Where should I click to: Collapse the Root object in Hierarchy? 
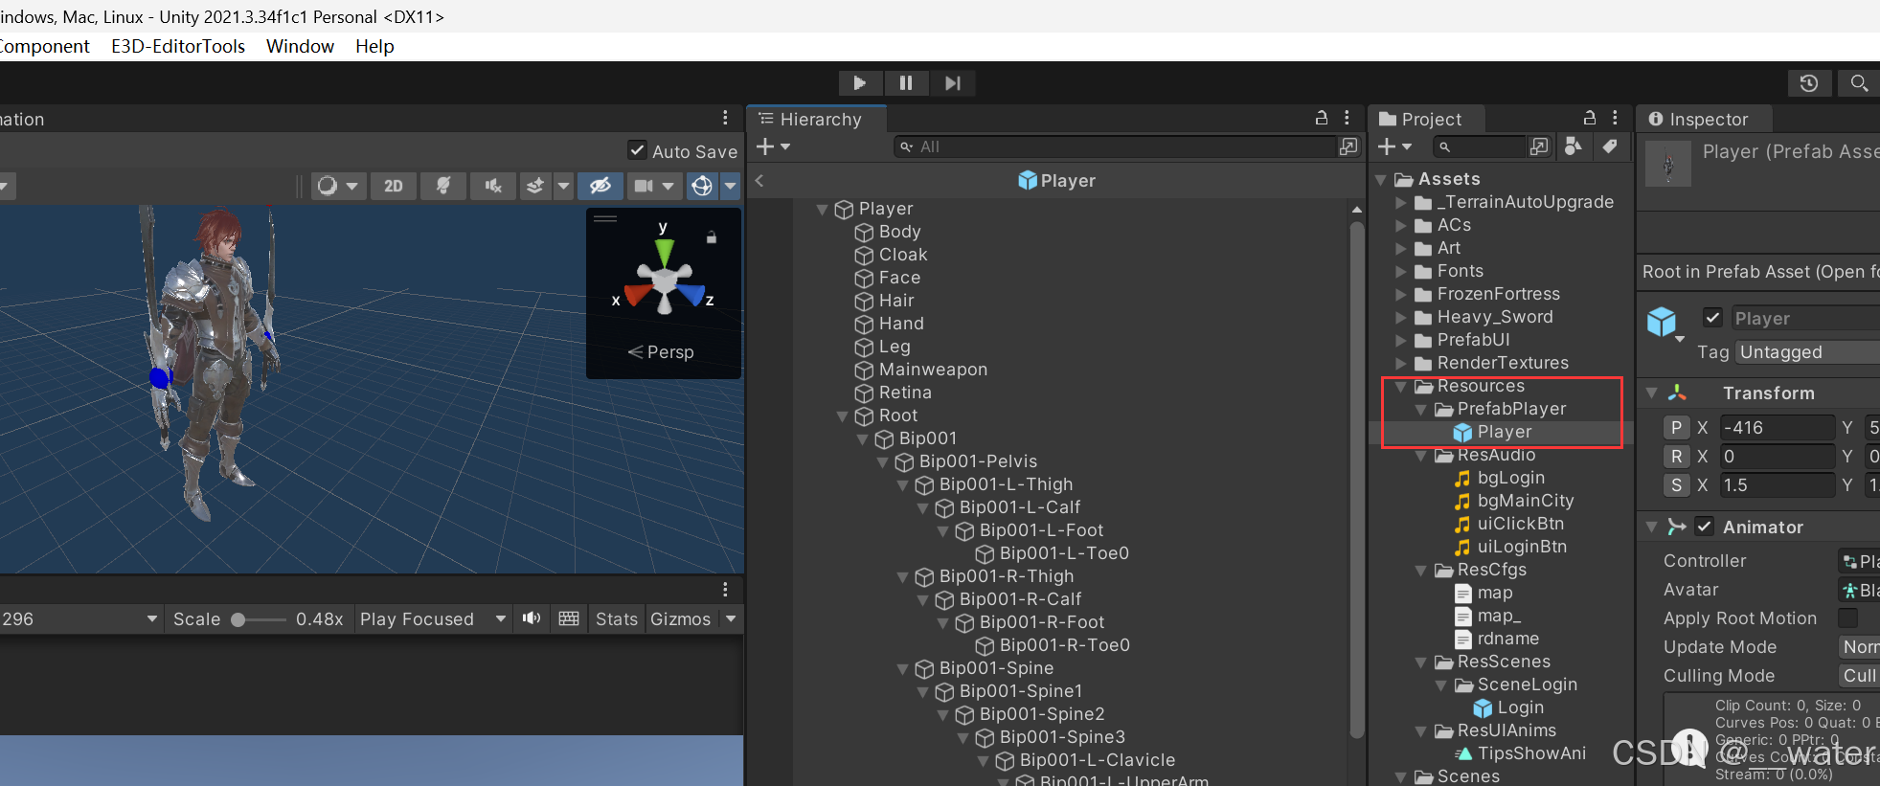click(843, 415)
